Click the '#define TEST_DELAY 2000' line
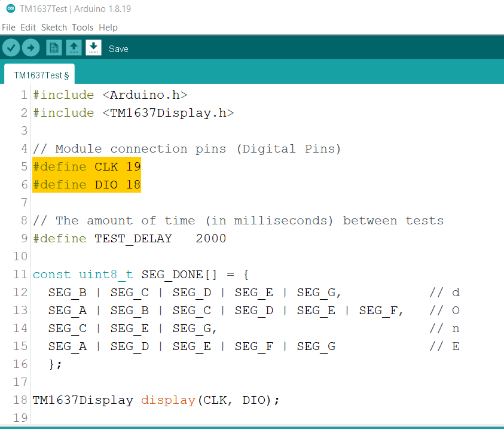 click(130, 239)
